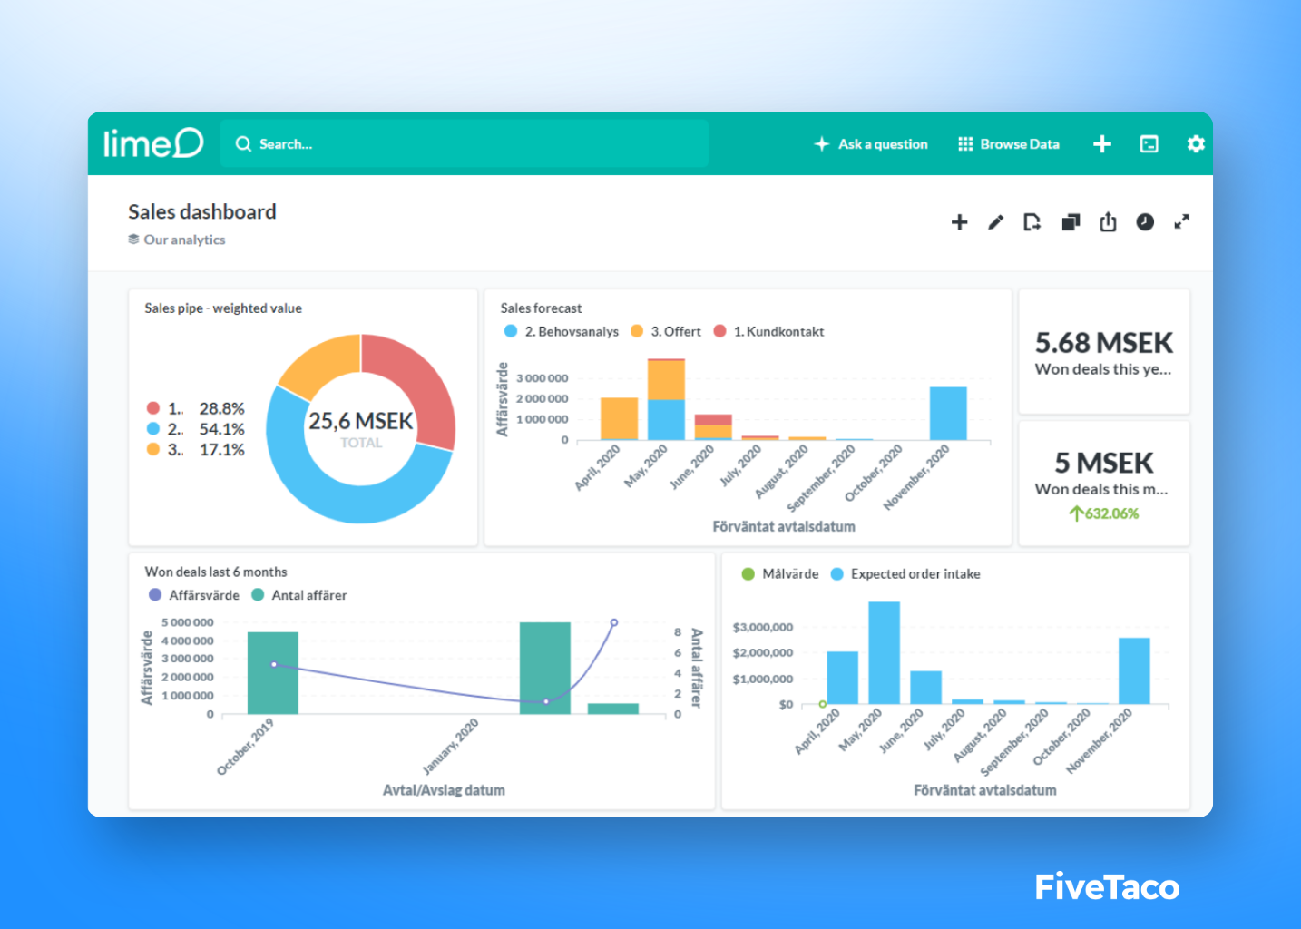Image resolution: width=1301 pixels, height=929 pixels.
Task: Click the 5 MSEK won deals card
Action: point(1104,484)
